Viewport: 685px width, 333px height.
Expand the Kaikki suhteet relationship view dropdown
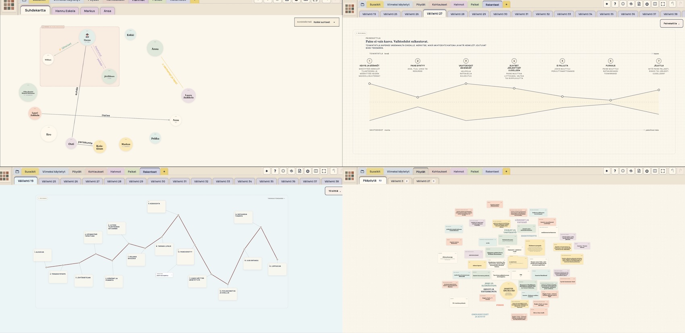click(317, 22)
